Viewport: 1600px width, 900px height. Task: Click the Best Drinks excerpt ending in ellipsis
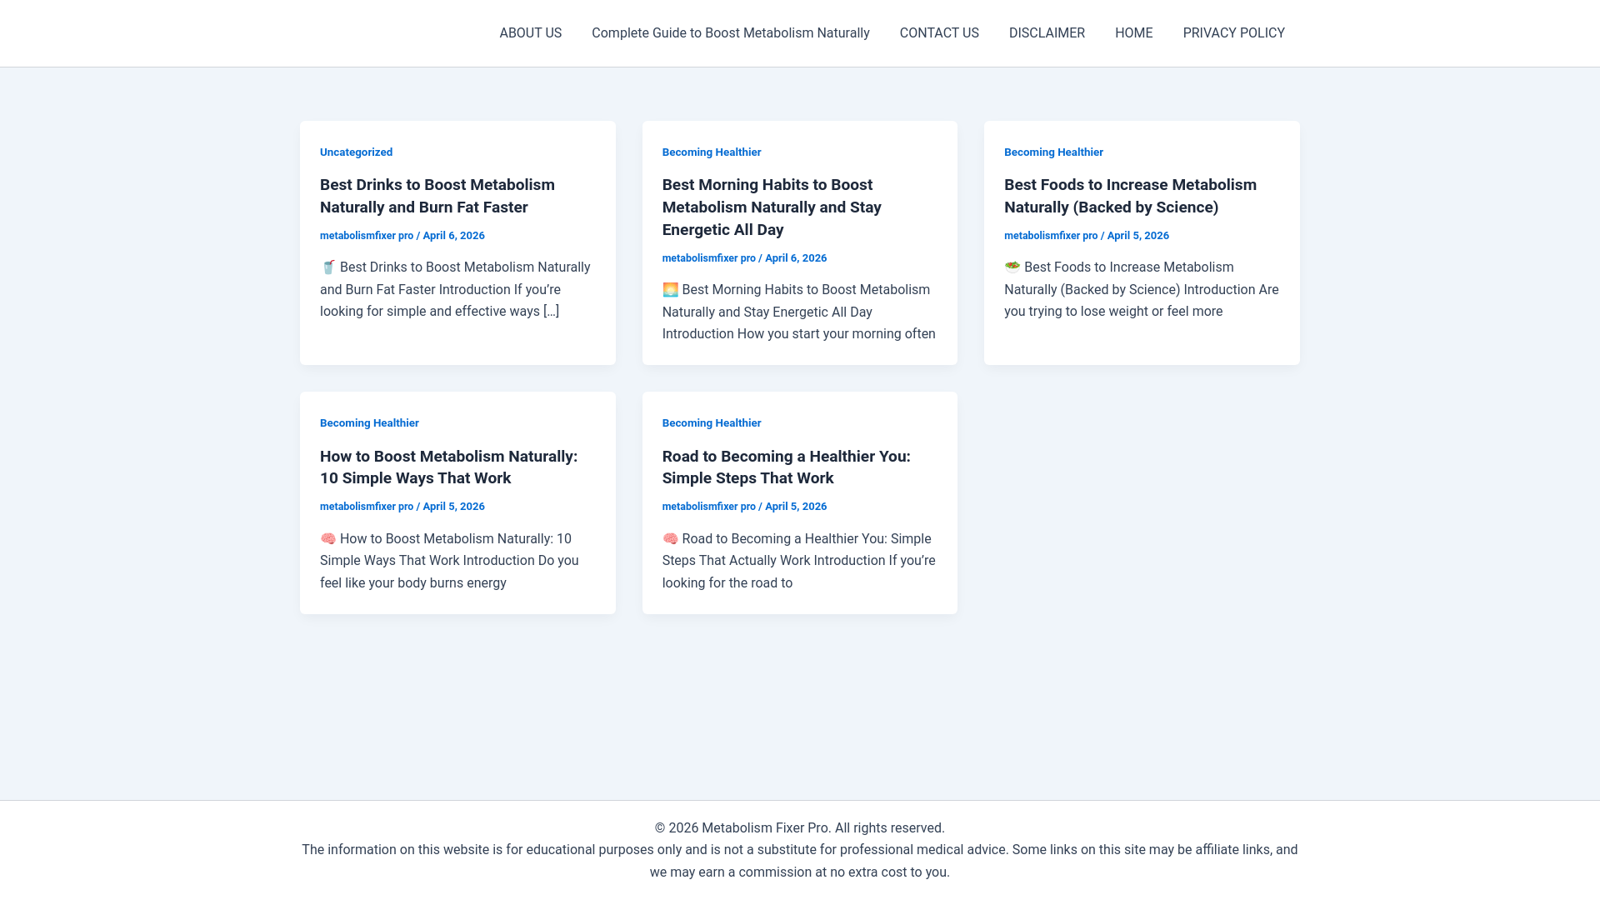click(x=456, y=289)
